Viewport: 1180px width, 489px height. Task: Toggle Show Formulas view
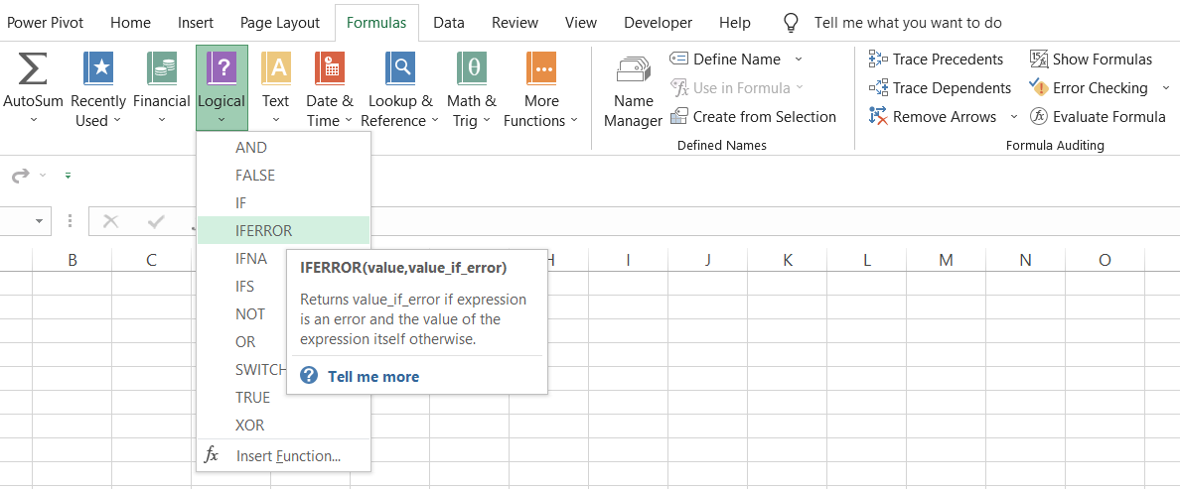(x=1092, y=60)
